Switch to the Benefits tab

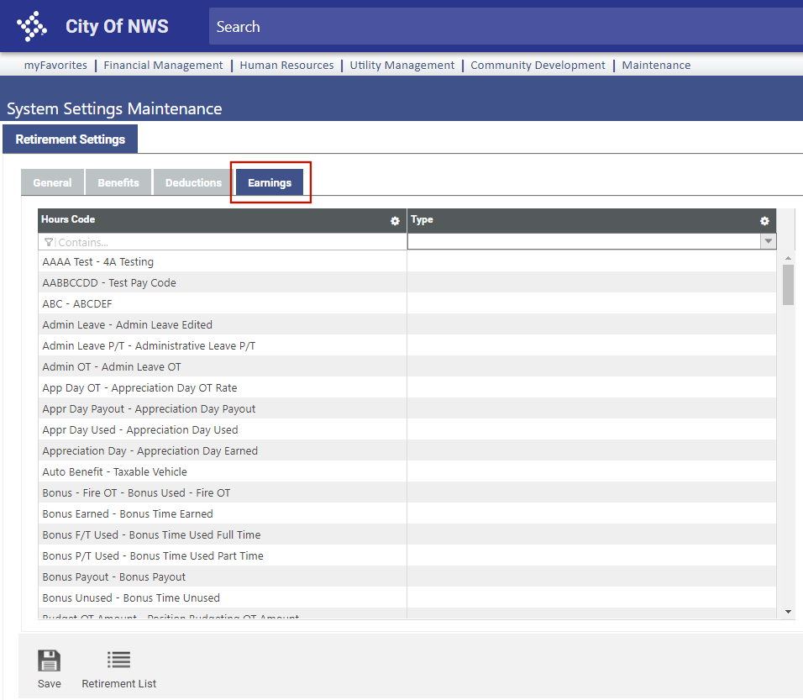pyautogui.click(x=118, y=182)
